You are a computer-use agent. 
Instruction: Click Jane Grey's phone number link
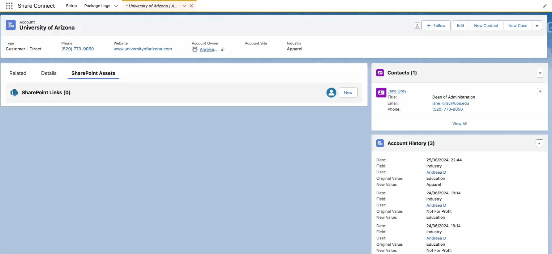coord(447,109)
